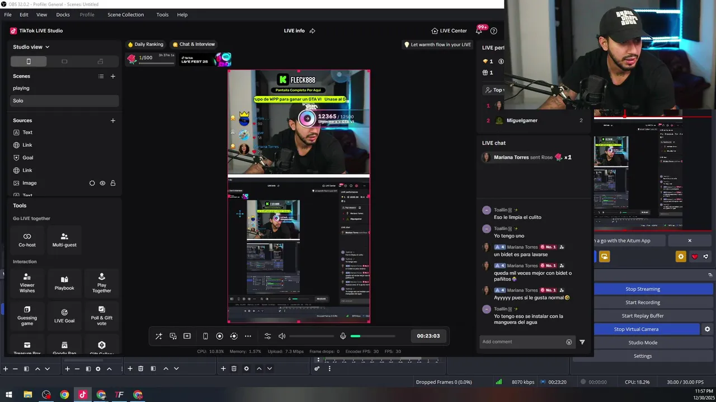Open the chat filter funnel menu
This screenshot has width=716, height=402.
(582, 342)
